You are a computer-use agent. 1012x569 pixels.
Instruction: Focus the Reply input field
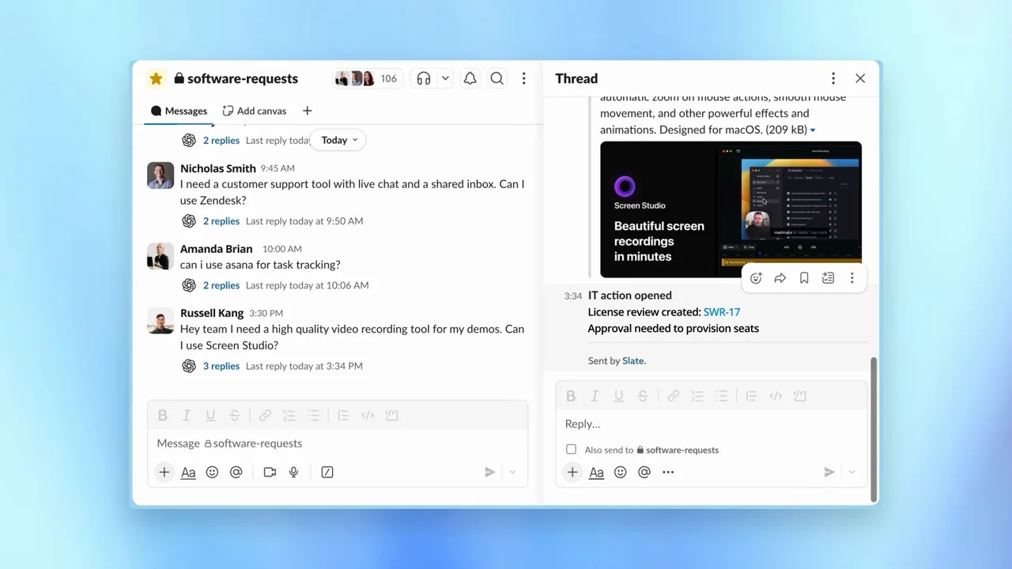pos(711,424)
